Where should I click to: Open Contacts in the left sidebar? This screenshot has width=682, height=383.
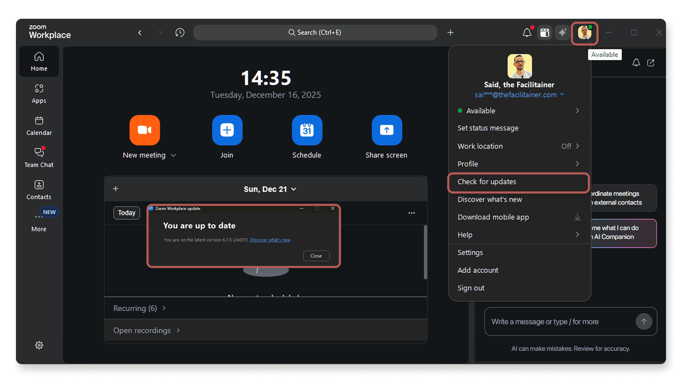tap(39, 189)
